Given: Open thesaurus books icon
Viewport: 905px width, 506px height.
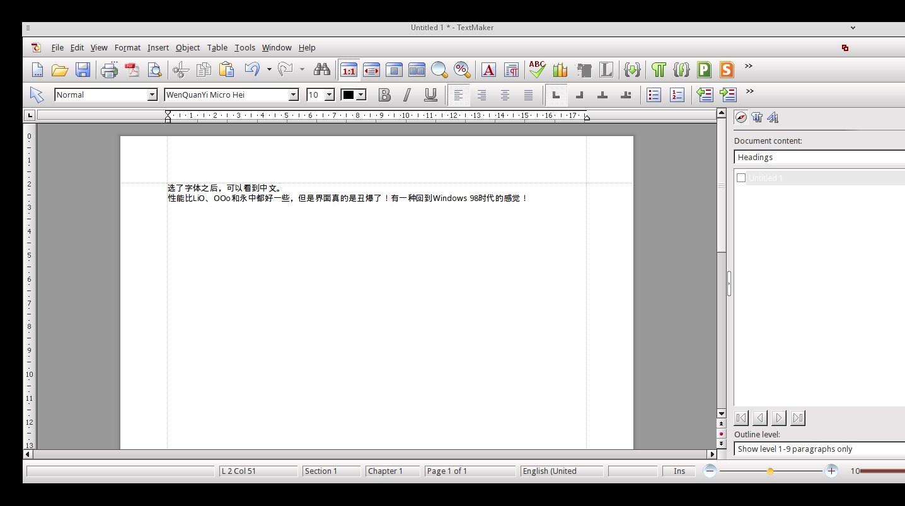Looking at the screenshot, I should click(560, 69).
